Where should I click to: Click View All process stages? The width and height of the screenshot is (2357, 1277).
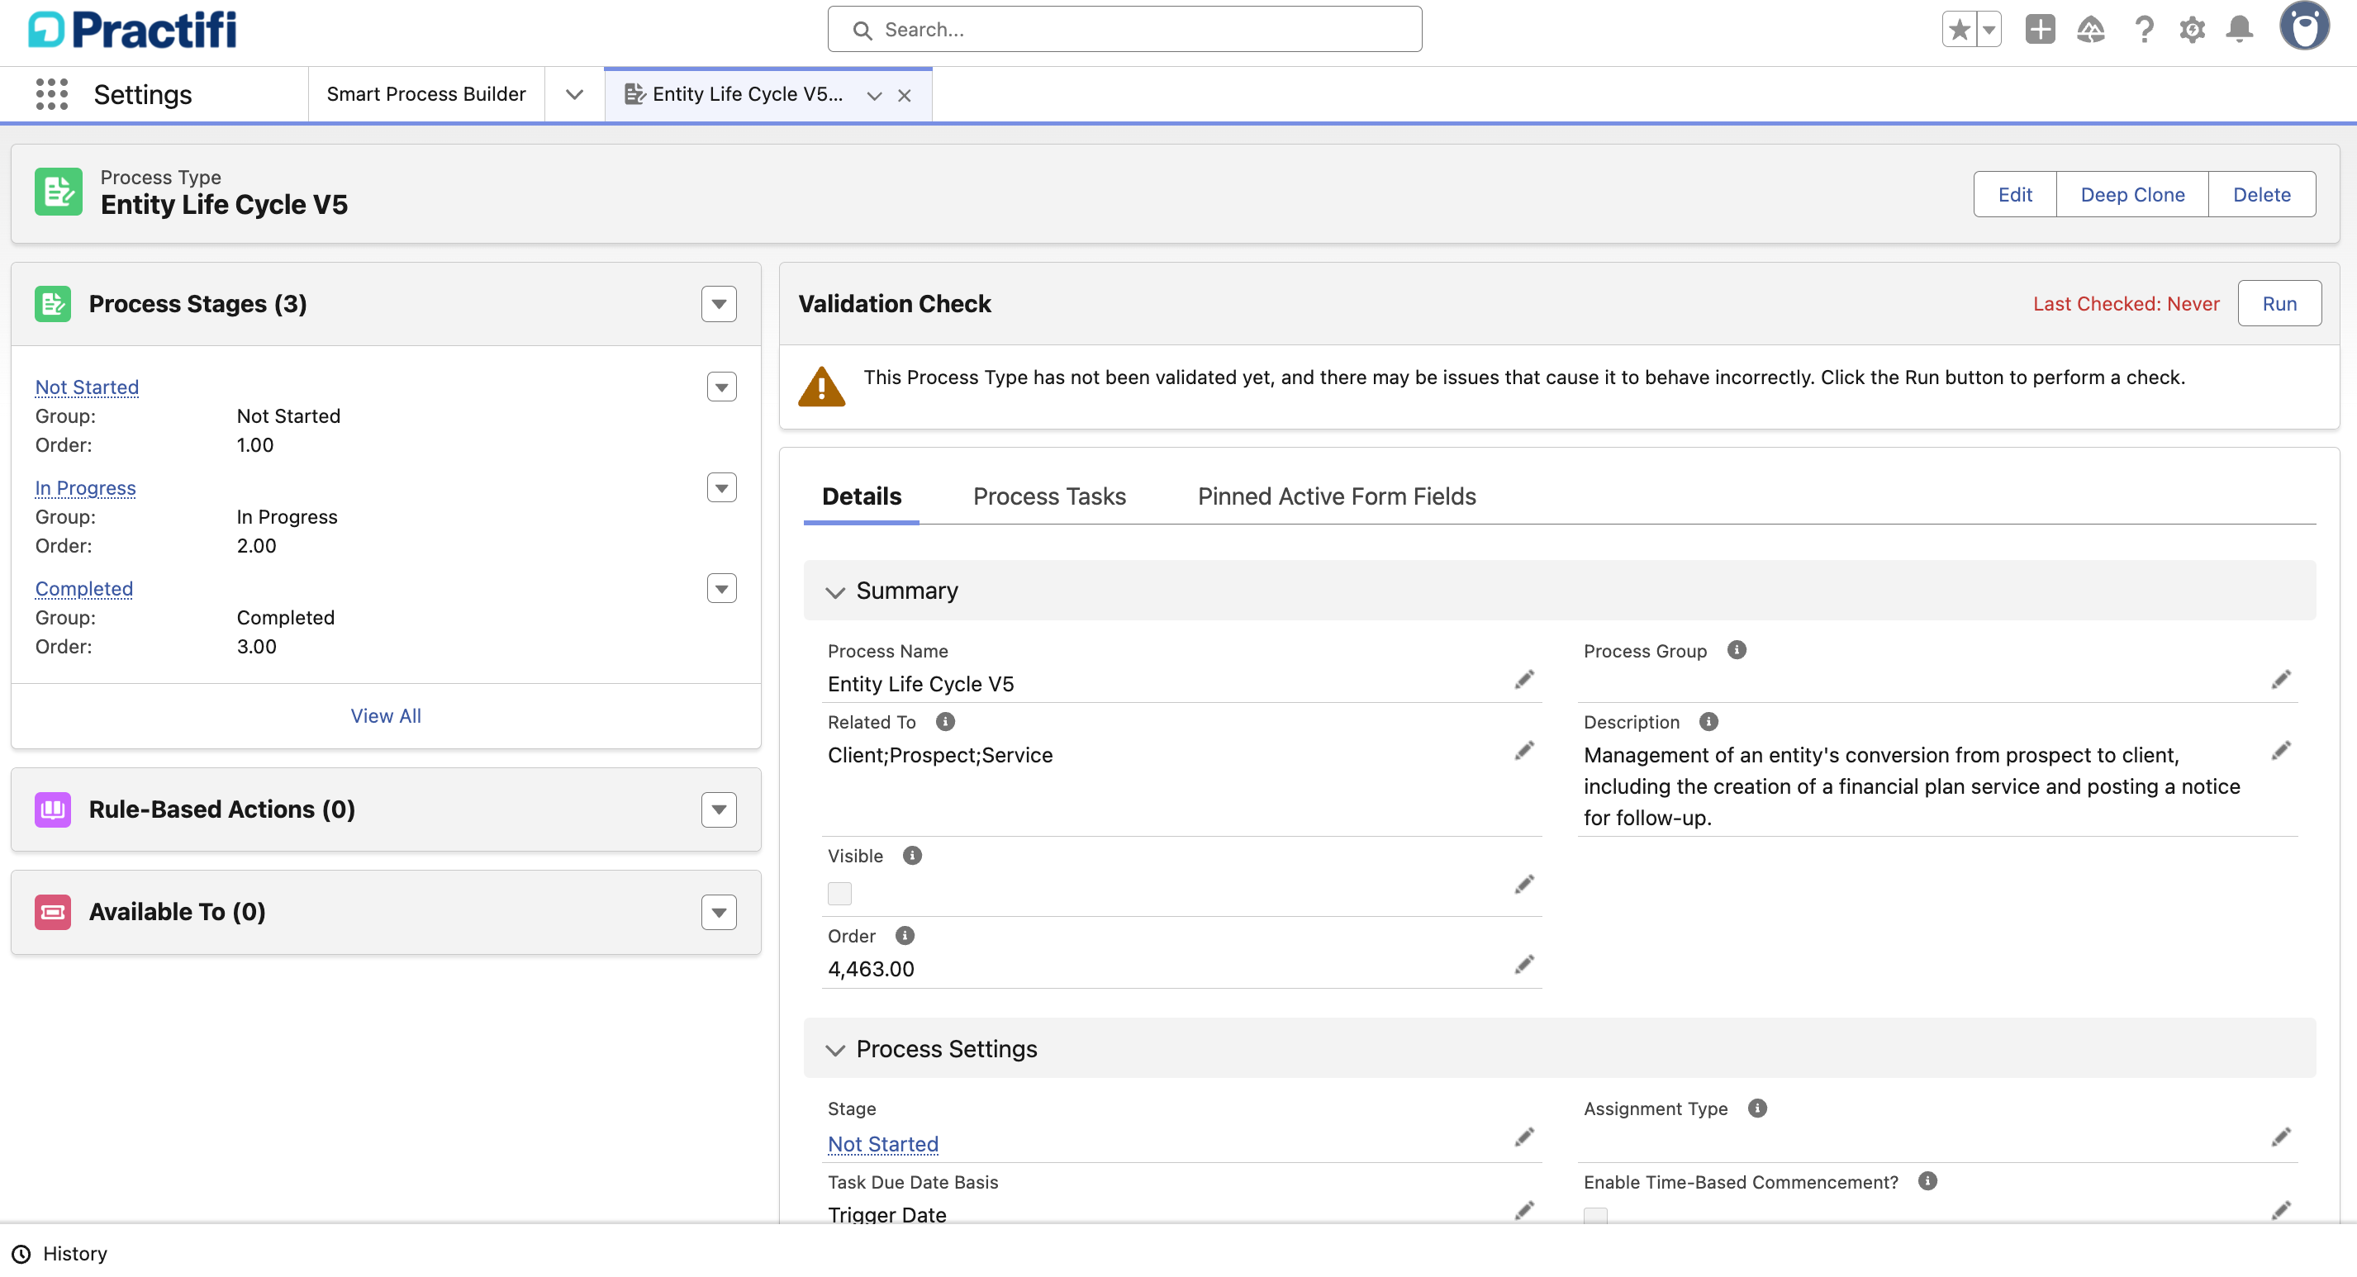click(386, 715)
